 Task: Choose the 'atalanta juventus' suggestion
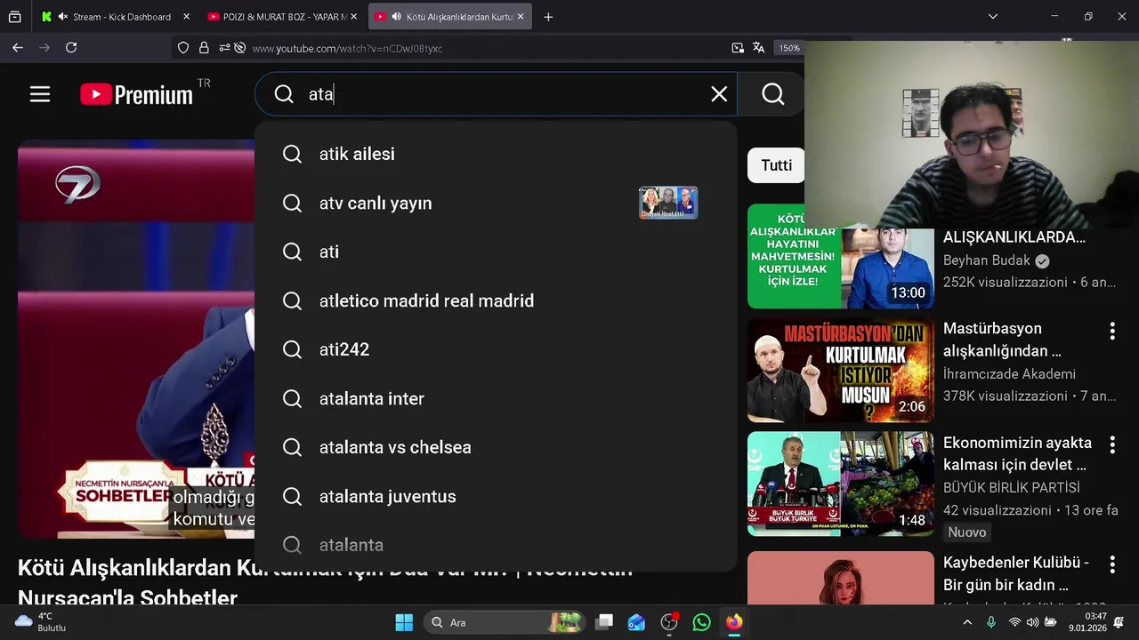coord(496,496)
